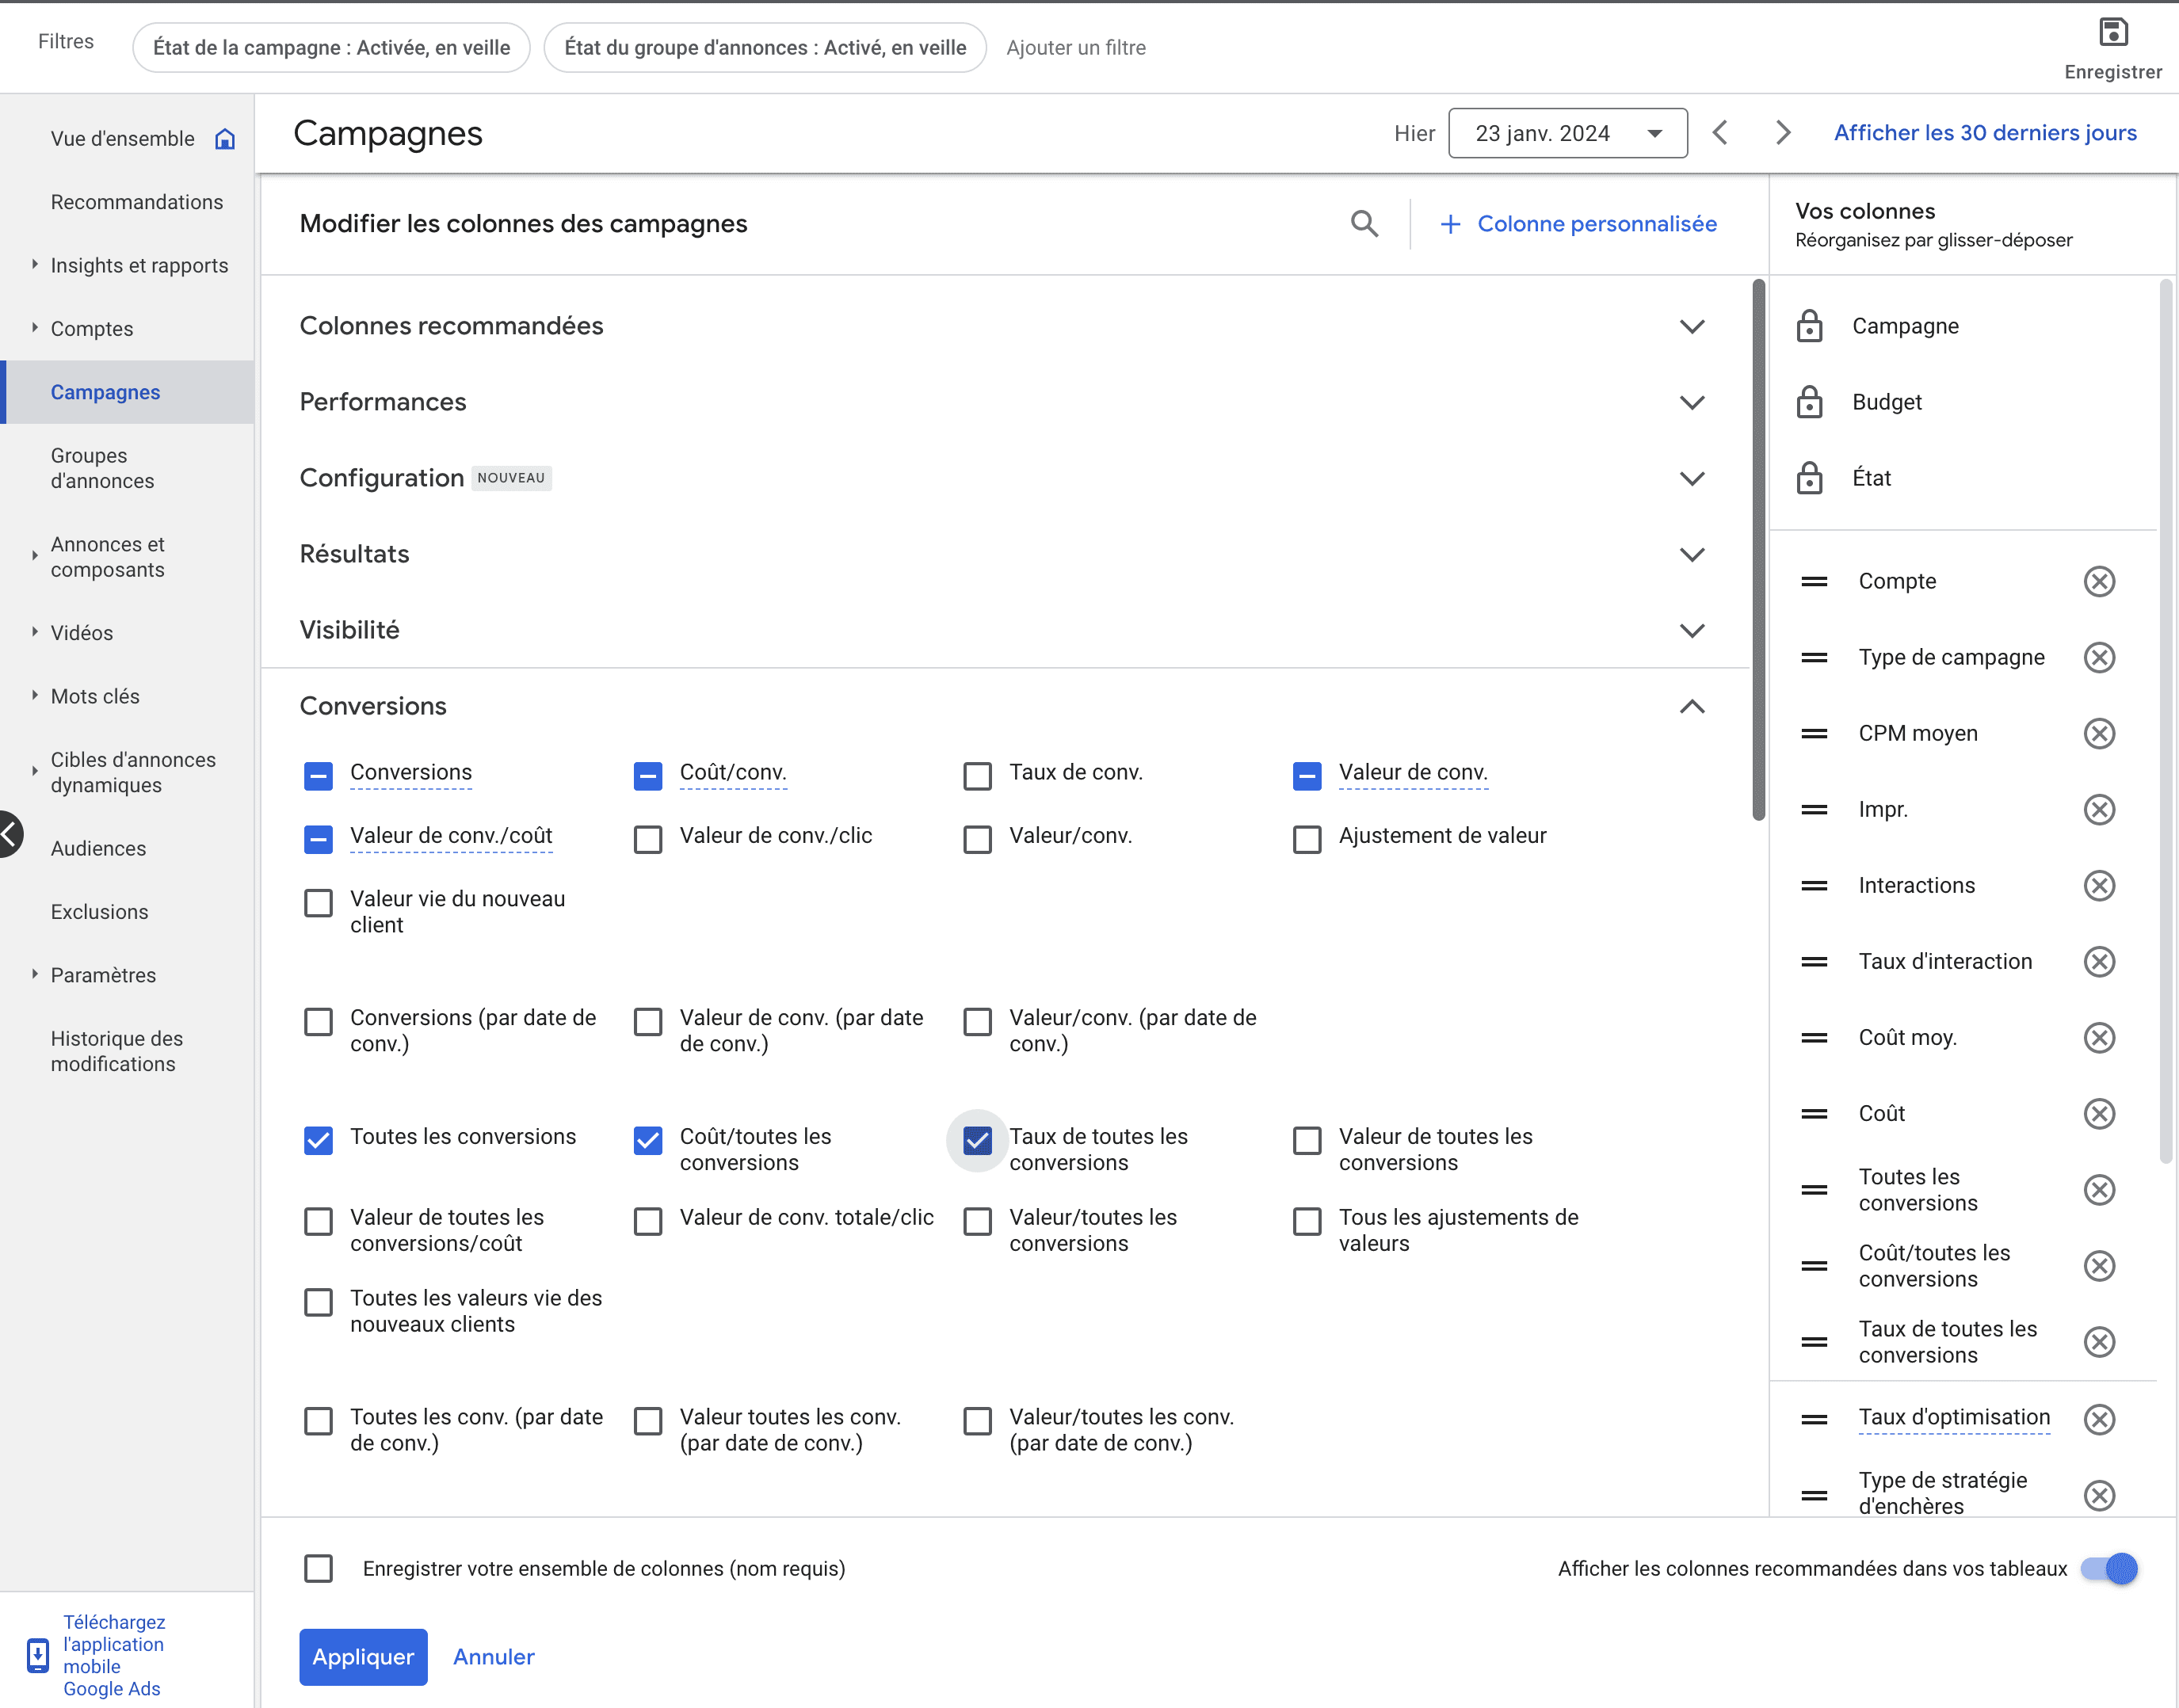
Task: Click the mobile app download icon
Action: pos(38,1655)
